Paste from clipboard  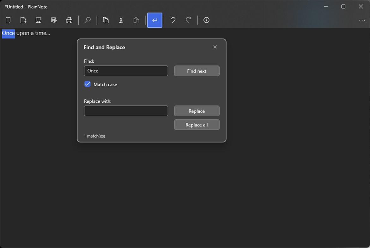(136, 20)
